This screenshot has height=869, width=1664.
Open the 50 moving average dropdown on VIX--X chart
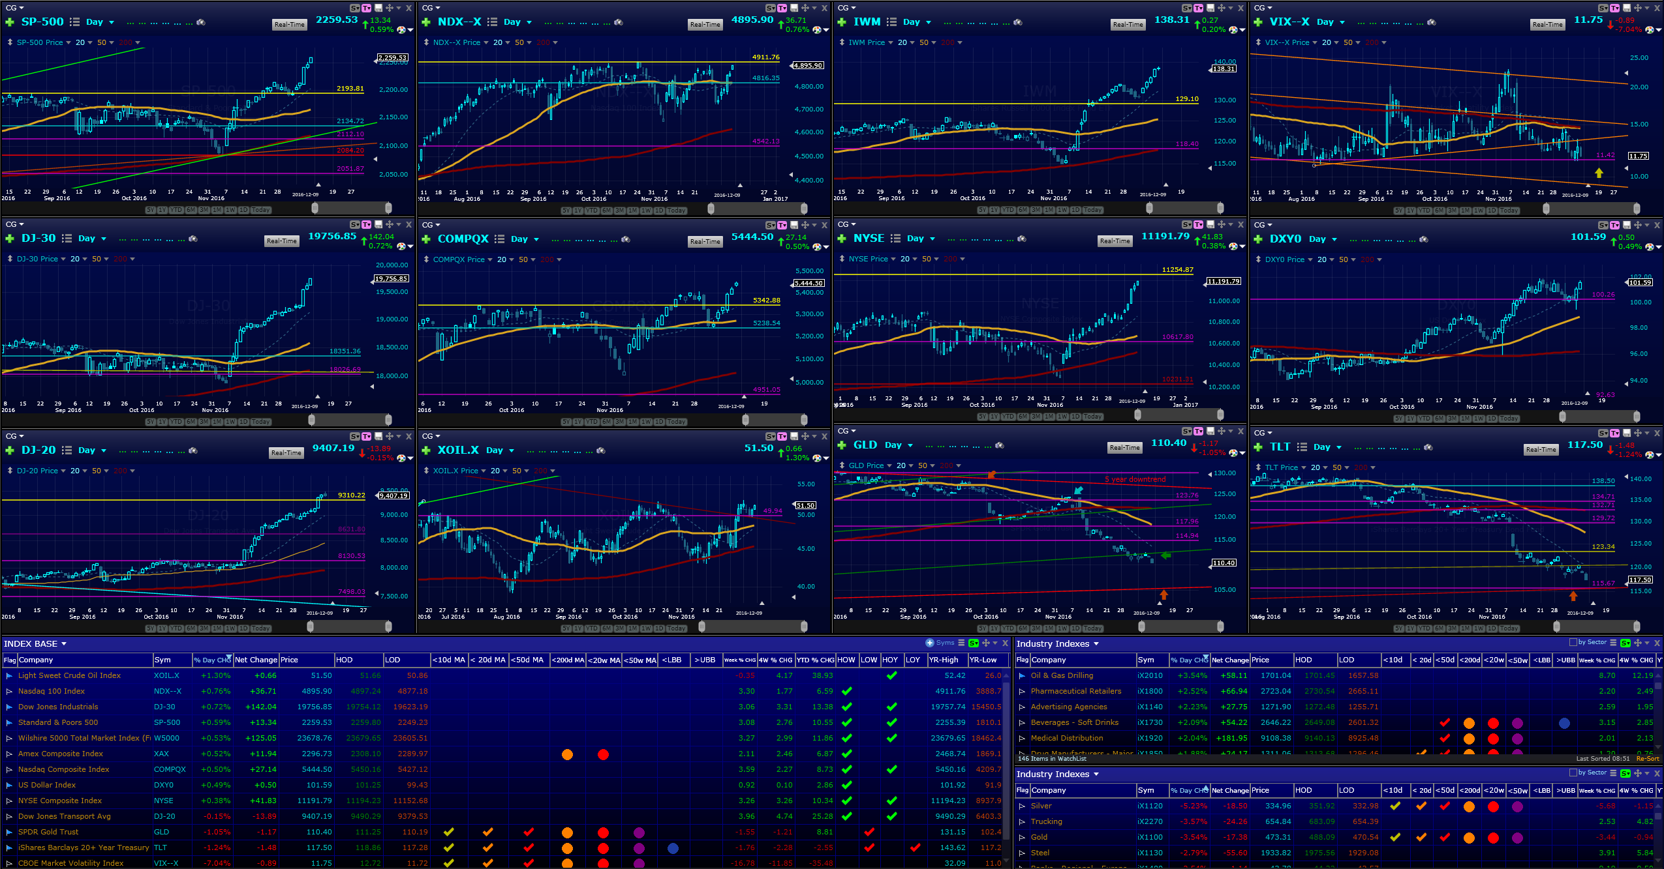click(1353, 42)
